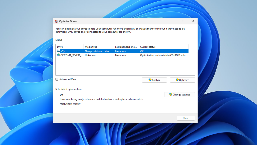This screenshot has width=257, height=145.
Task: Click the 'On' scheduled optimization status
Action: [x=61, y=95]
